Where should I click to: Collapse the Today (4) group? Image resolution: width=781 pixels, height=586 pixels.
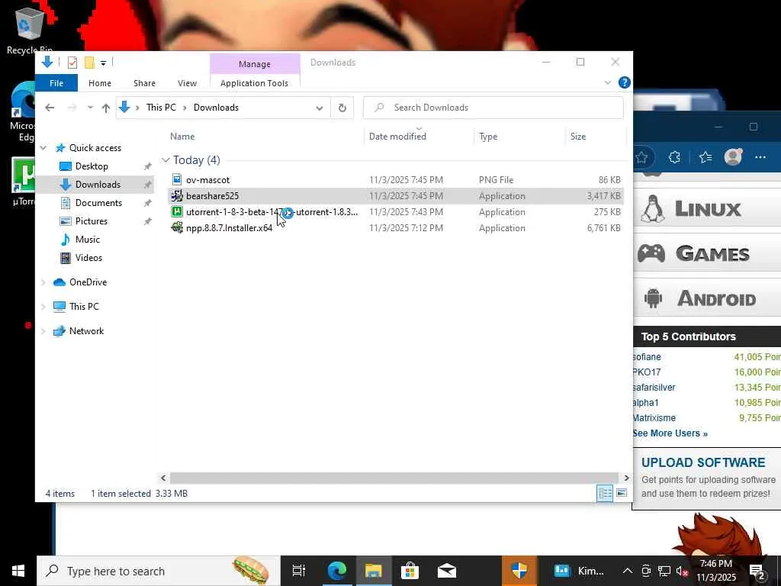coord(166,160)
